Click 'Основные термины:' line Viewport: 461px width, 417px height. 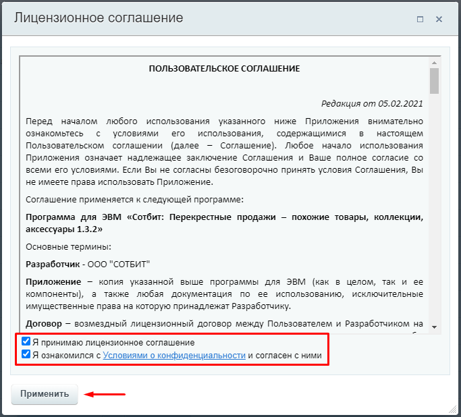[68, 246]
